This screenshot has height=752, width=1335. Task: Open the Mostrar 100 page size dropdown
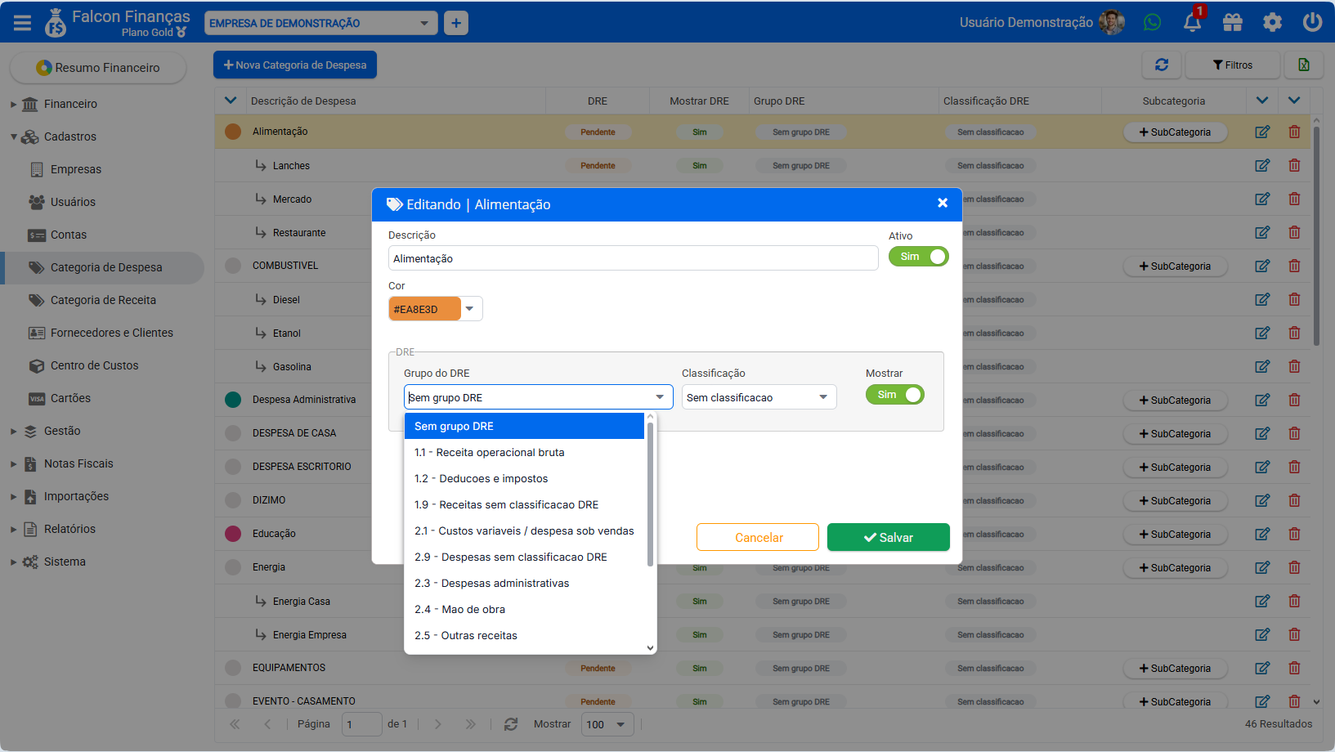coord(609,724)
